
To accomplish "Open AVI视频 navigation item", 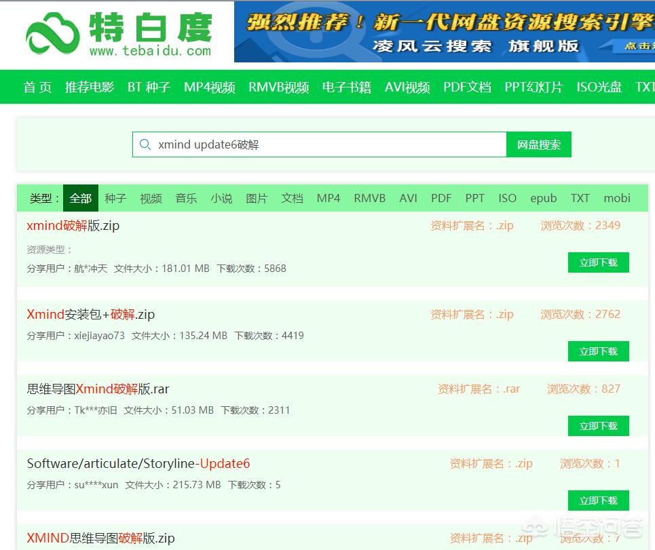I will pyautogui.click(x=407, y=87).
